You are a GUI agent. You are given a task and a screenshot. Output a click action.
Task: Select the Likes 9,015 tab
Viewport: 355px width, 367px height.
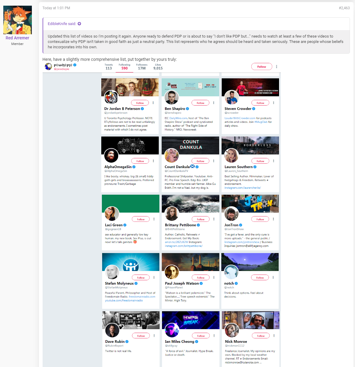point(158,67)
